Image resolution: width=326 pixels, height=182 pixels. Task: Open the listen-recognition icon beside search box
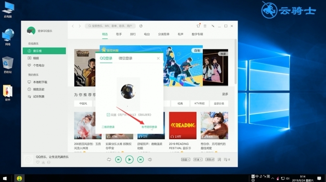(x=141, y=26)
